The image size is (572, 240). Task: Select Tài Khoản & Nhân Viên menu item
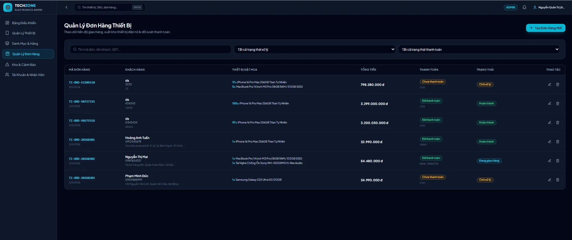click(x=28, y=75)
